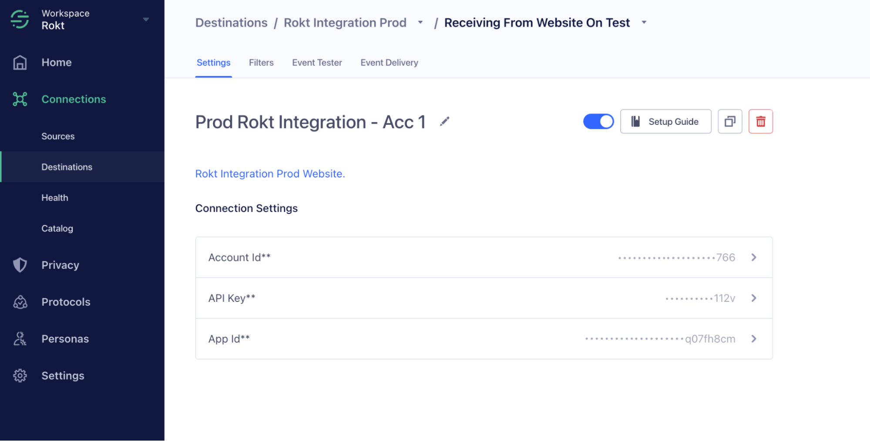The image size is (870, 441).
Task: Open Catalog in the sidebar
Action: [57, 228]
